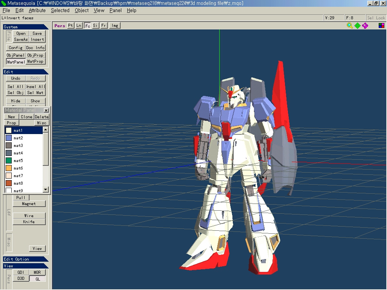
Task: Expand the Edit Option panel header
Action: coord(25,259)
